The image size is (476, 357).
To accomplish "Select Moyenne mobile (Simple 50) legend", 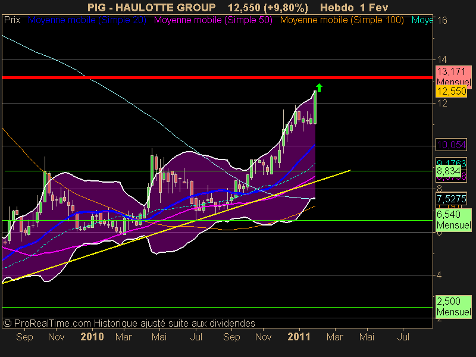I will click(213, 20).
